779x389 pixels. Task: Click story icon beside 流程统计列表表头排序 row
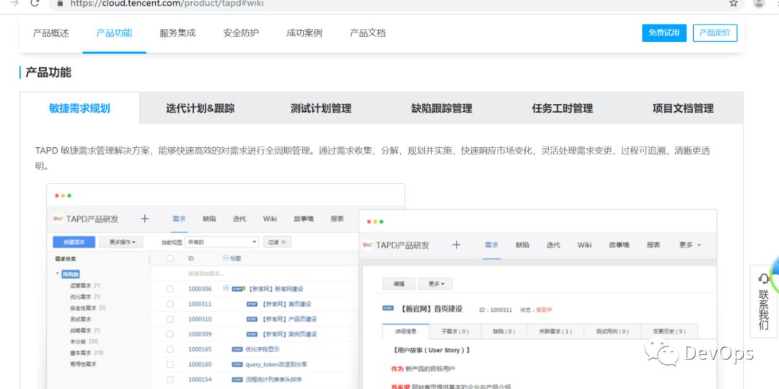(x=237, y=379)
